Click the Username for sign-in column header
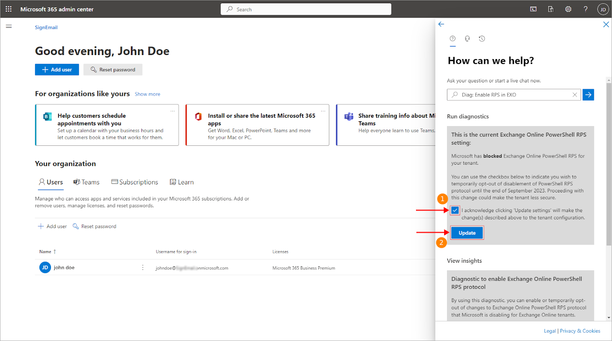The height and width of the screenshot is (341, 612). point(176,251)
